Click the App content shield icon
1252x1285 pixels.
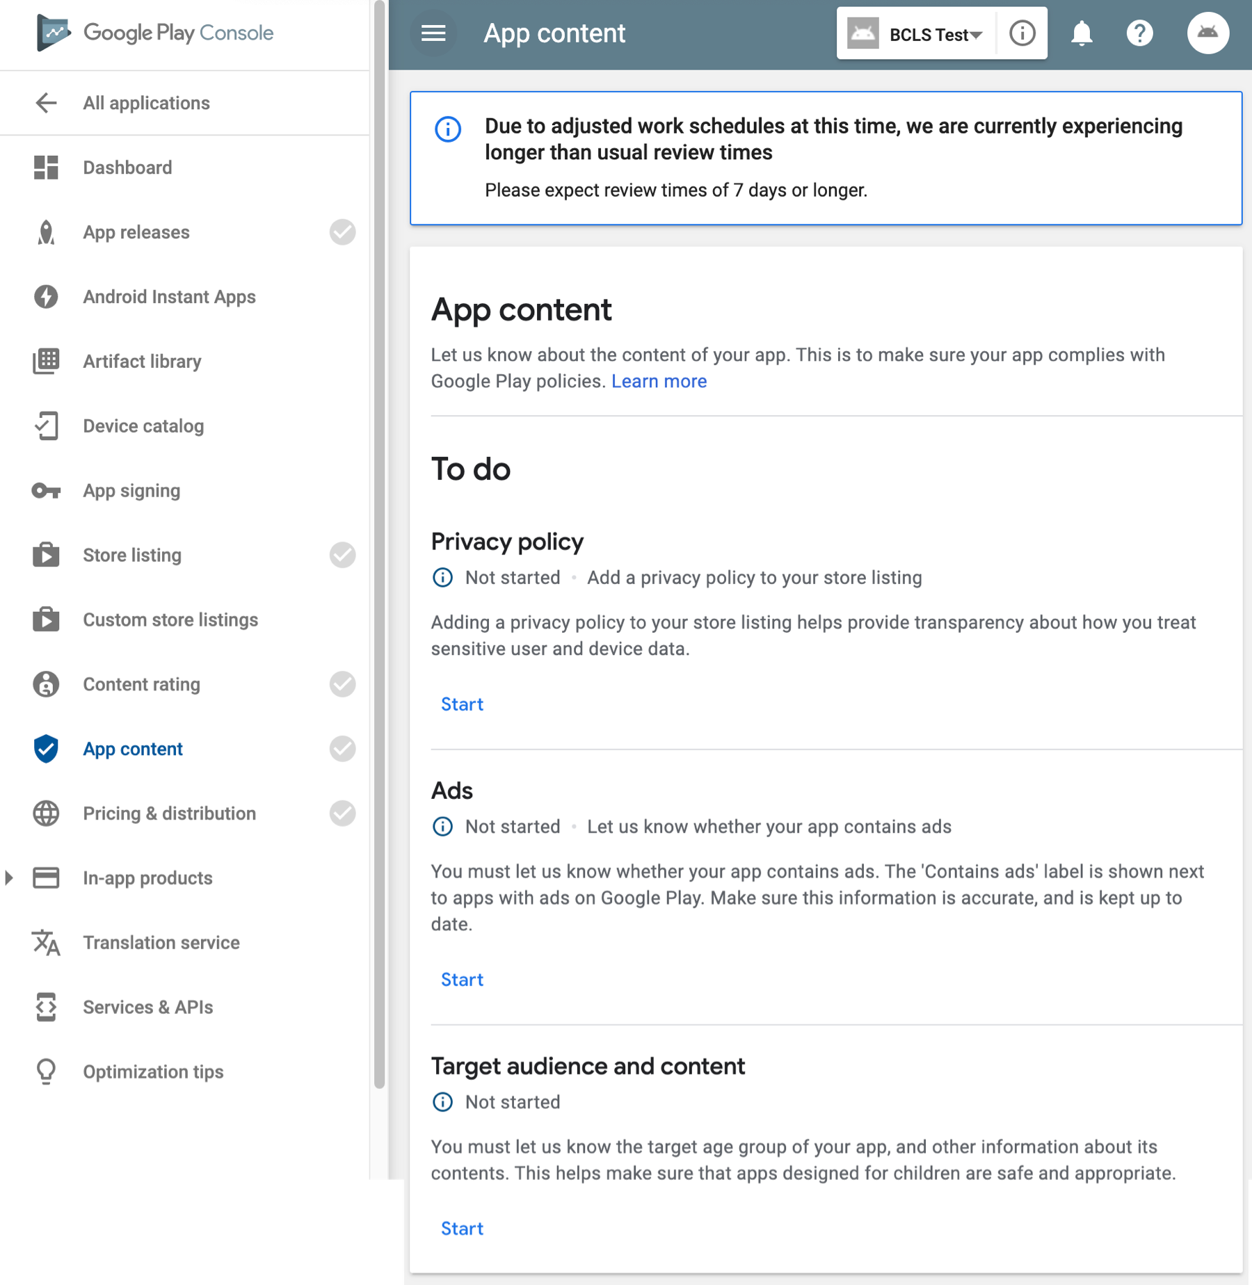click(x=46, y=749)
